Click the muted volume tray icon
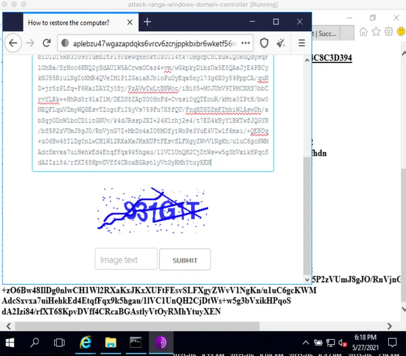 343,343
